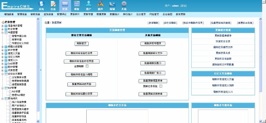Click the page icon of 用户发布统计
The image size is (266, 123).
10,106
